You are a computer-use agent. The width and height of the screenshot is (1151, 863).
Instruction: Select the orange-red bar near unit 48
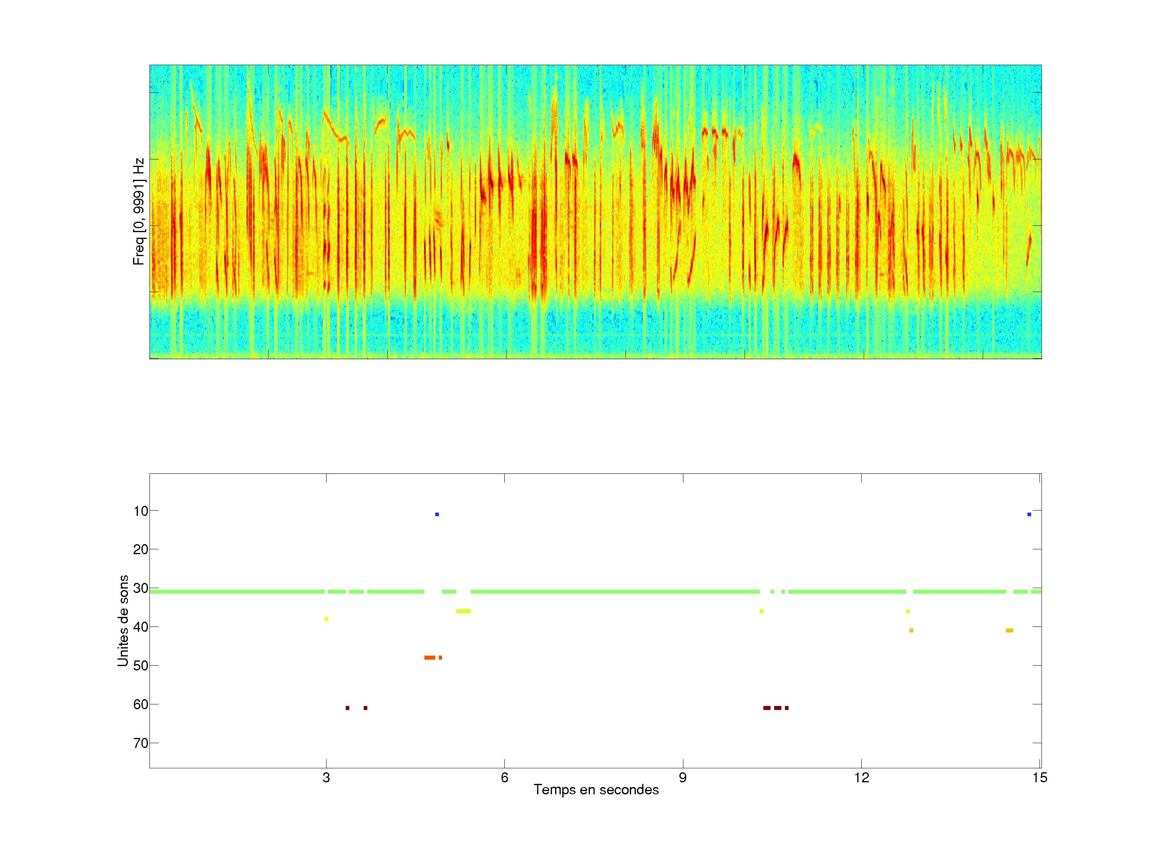tap(430, 658)
